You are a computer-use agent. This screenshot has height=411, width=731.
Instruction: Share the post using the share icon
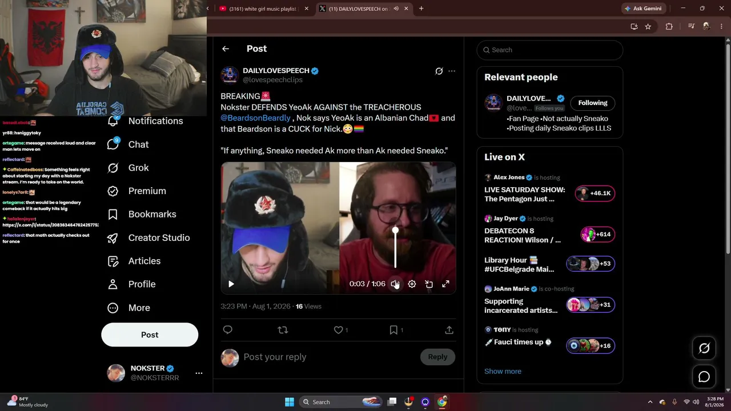[449, 330]
